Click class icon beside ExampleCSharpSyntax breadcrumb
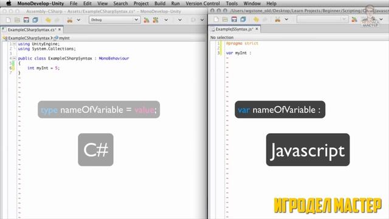 (5, 38)
